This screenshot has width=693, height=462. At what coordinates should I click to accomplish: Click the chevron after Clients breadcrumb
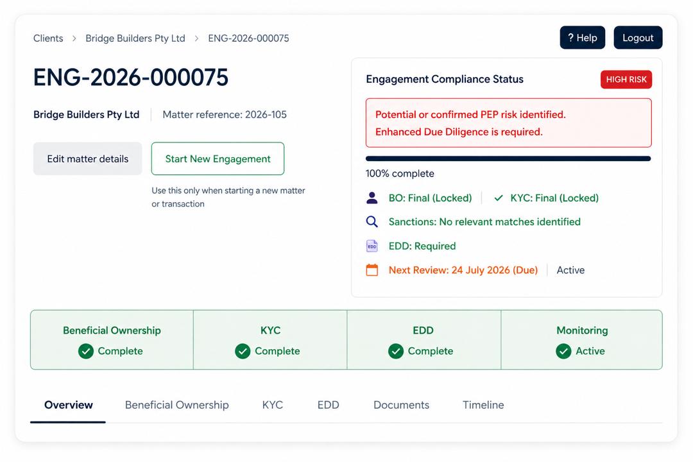[x=74, y=38]
